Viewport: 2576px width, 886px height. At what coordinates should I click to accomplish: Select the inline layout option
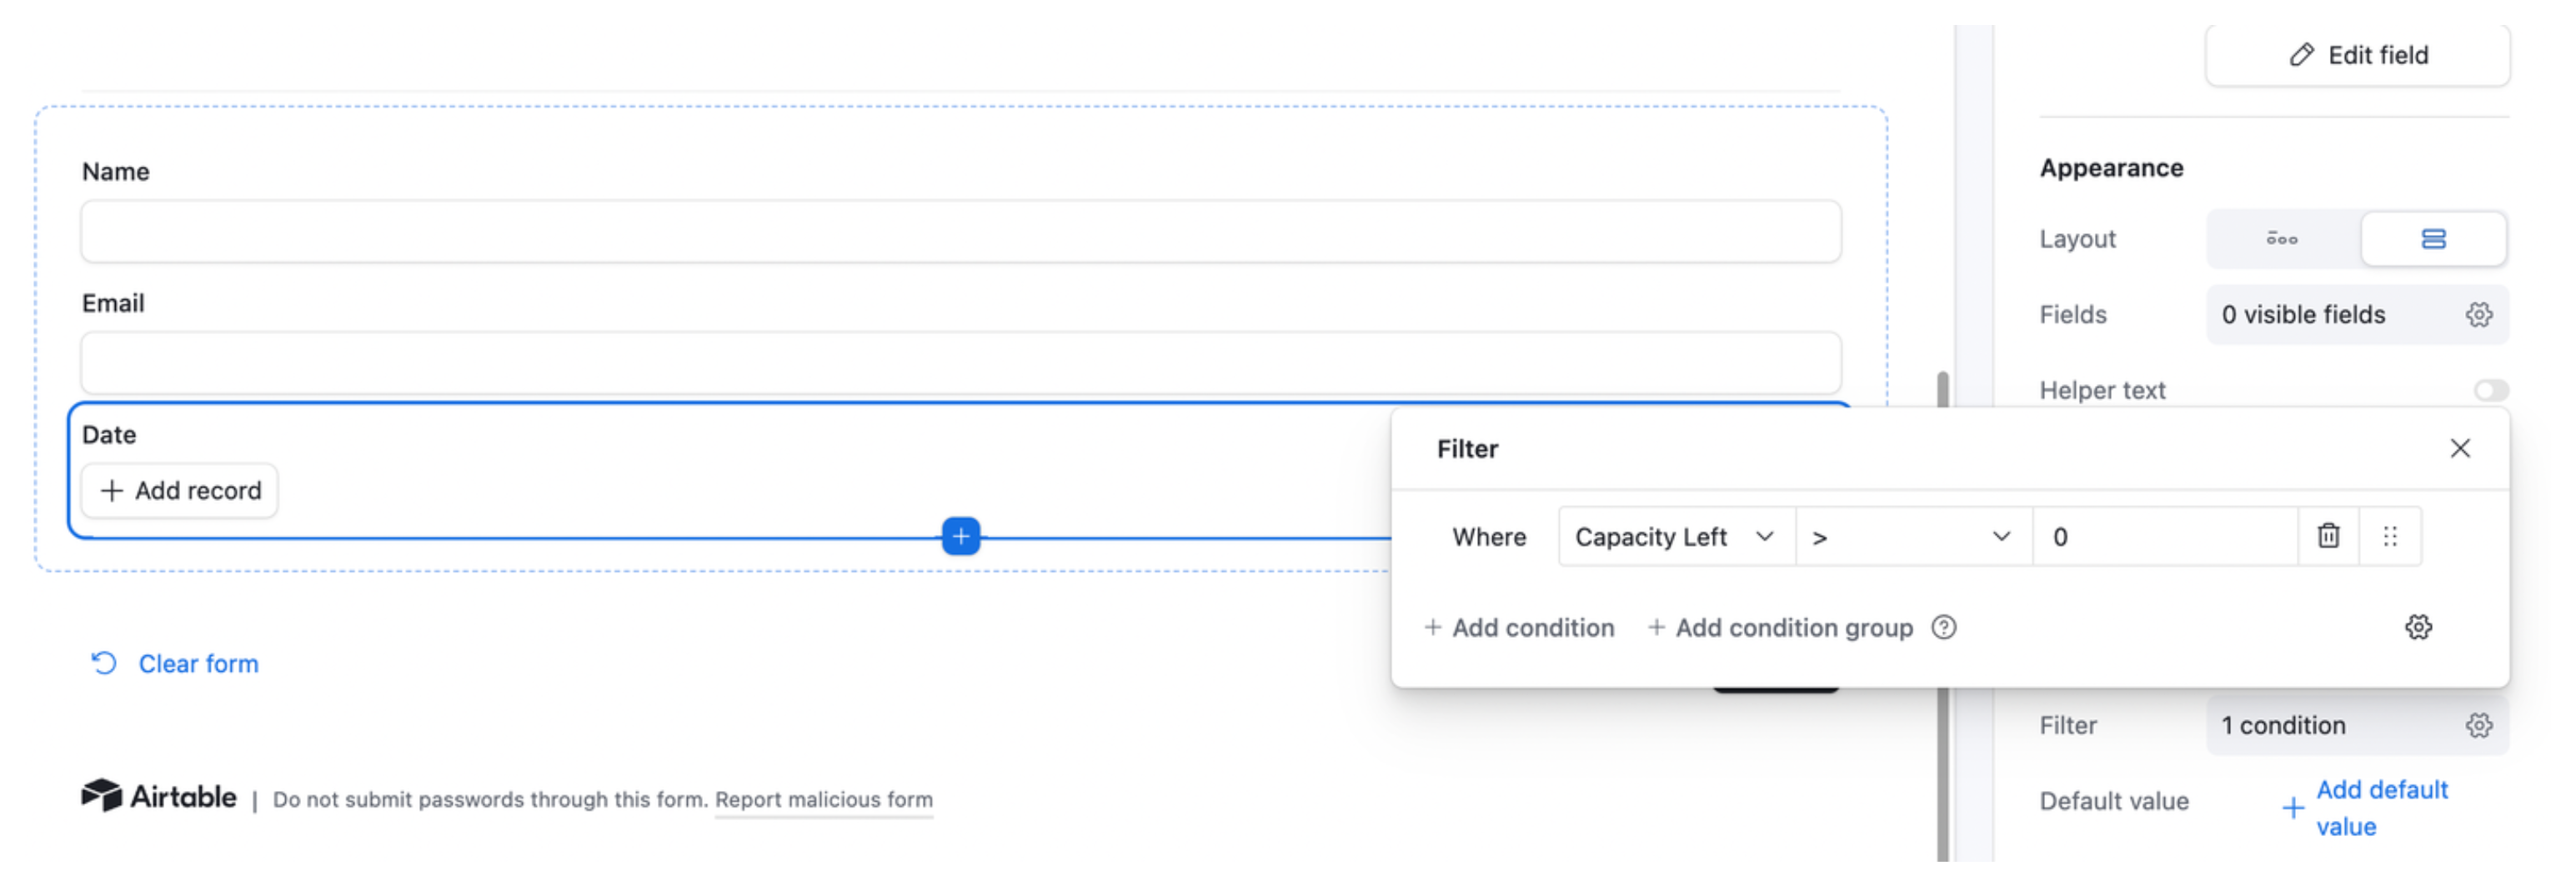pos(2282,239)
